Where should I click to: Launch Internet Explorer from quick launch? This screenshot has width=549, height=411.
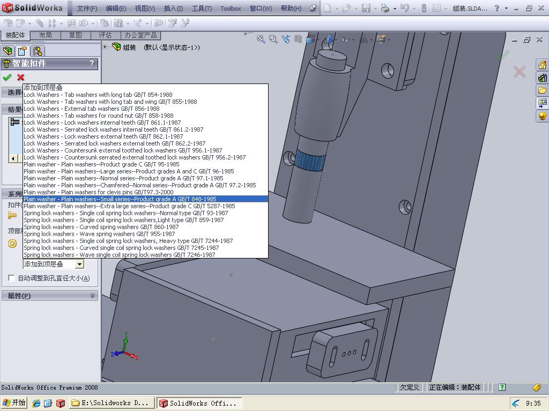[36, 403]
